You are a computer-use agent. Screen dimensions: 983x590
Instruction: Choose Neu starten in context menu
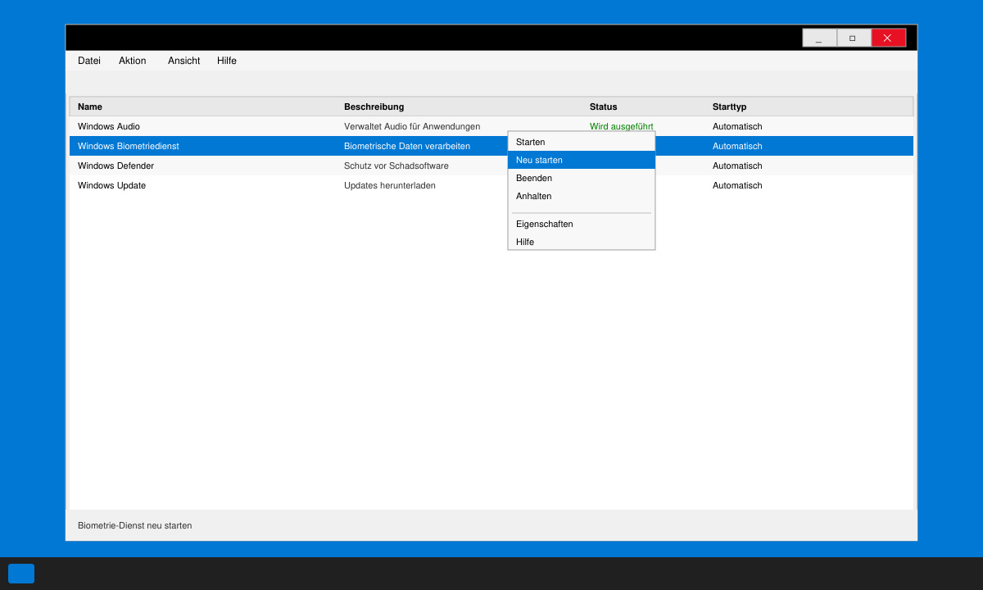582,160
